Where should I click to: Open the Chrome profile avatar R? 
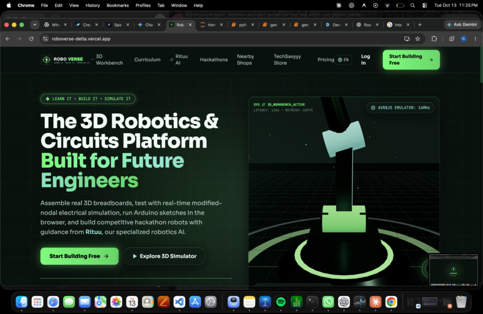pyautogui.click(x=463, y=39)
